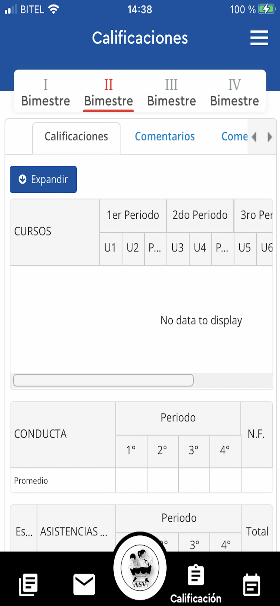Open the mail envelope icon
The height and width of the screenshot is (606, 280).
point(84,584)
